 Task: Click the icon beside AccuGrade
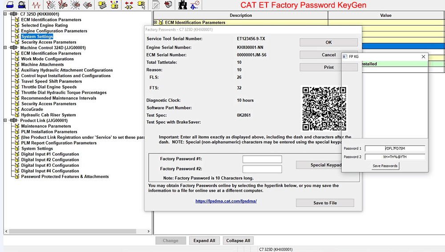tap(17, 109)
